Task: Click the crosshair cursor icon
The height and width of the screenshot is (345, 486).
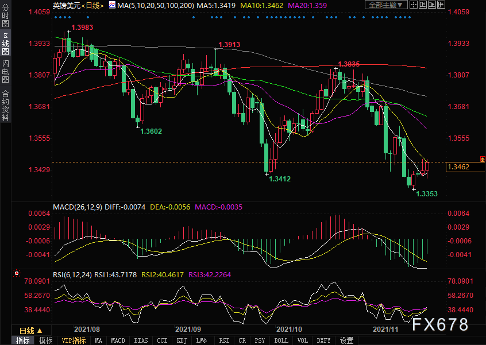Action: point(414,5)
